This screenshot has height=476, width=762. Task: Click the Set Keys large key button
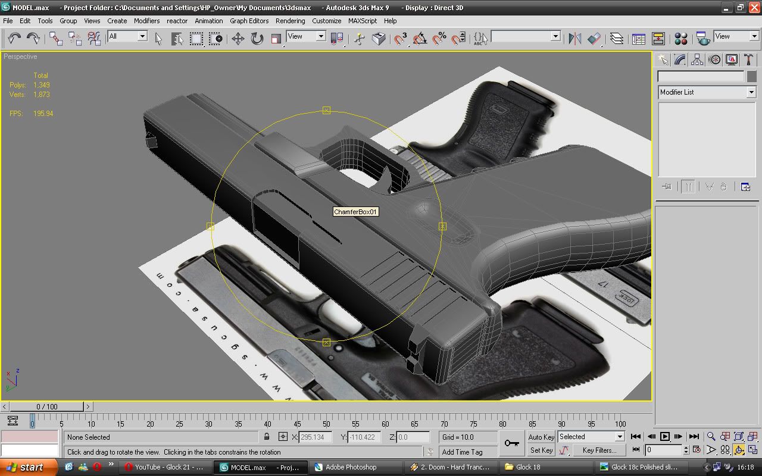tap(511, 443)
